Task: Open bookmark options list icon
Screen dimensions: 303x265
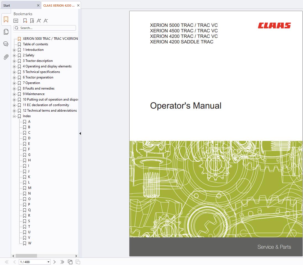Action: click(16, 21)
